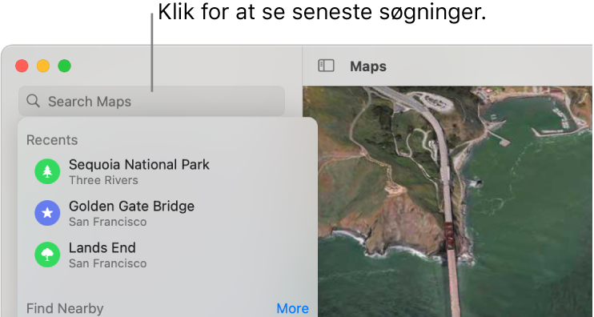Viewport: 594px width, 317px height.
Task: Select the purple star Golden Gate icon
Action: click(x=47, y=213)
